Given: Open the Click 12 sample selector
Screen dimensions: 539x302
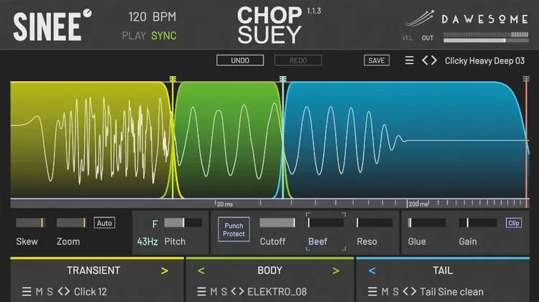Looking at the screenshot, I should [91, 292].
